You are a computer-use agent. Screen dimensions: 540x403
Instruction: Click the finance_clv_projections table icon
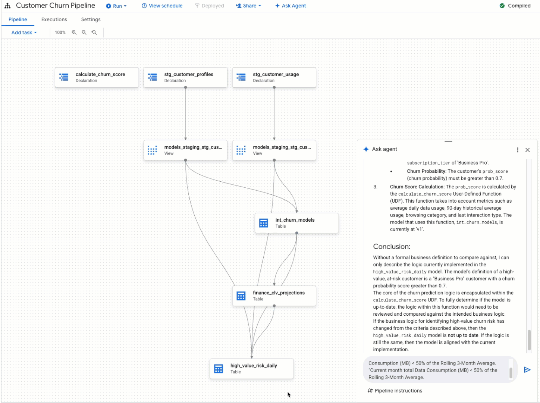241,296
